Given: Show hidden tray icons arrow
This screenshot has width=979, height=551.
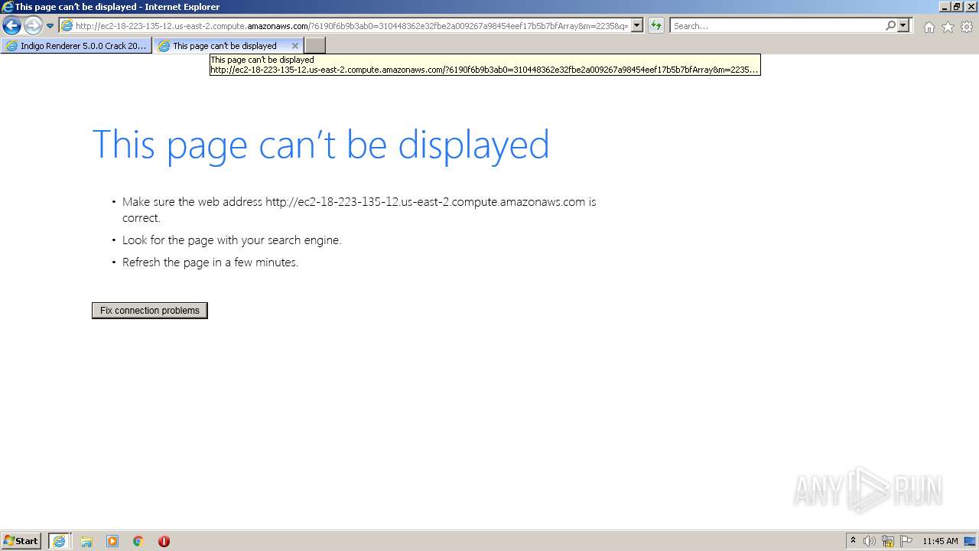Looking at the screenshot, I should coord(853,541).
